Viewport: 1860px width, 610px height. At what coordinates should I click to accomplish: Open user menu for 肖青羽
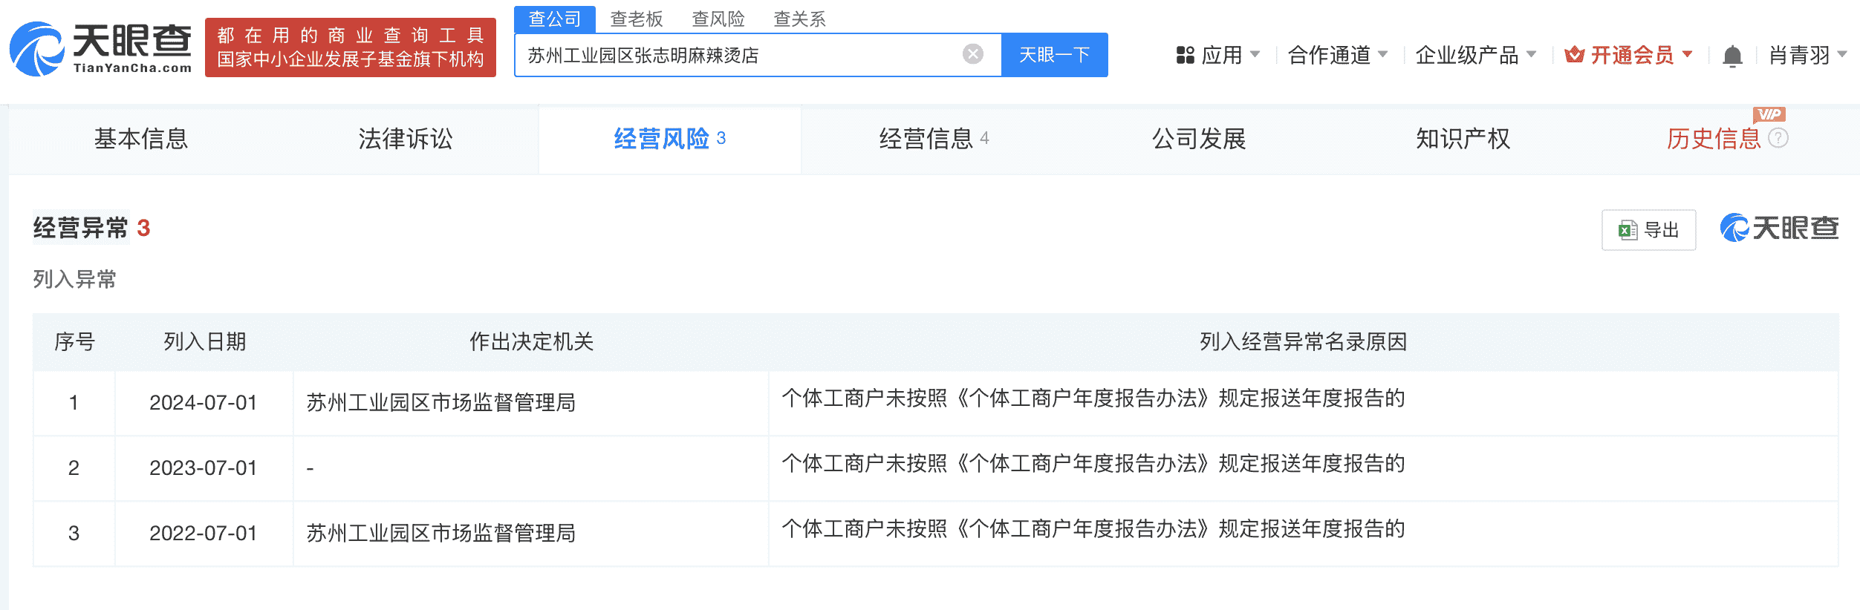tap(1807, 55)
